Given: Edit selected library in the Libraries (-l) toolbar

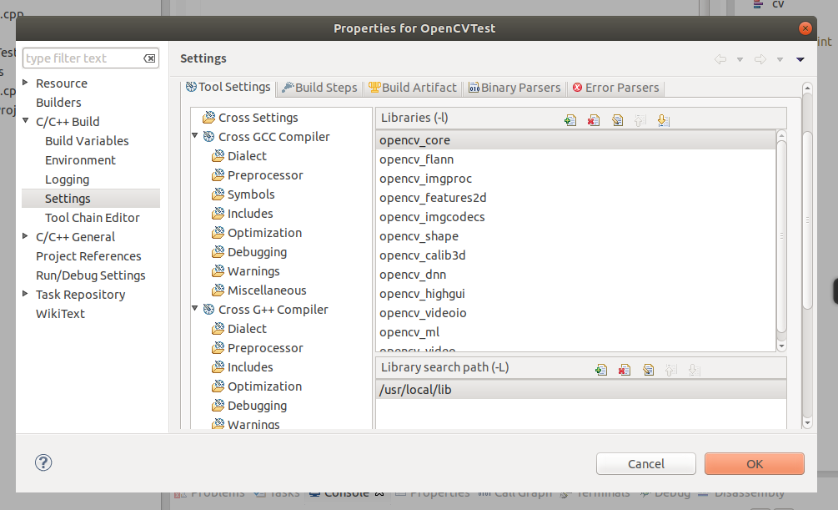Looking at the screenshot, I should coord(617,120).
